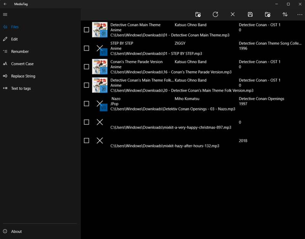Go to the Renumber page
This screenshot has height=239, width=305.
tap(20, 52)
